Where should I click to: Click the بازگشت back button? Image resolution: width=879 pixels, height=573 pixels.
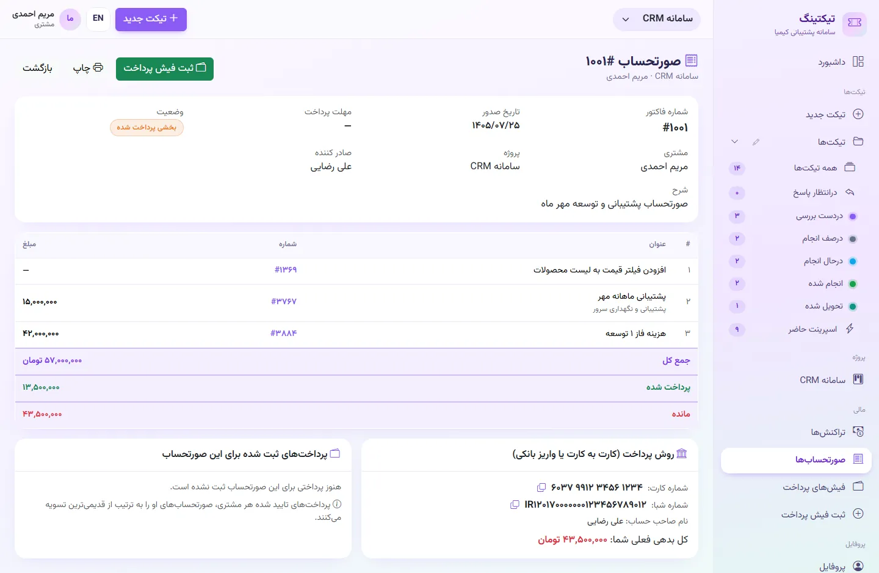coord(37,68)
